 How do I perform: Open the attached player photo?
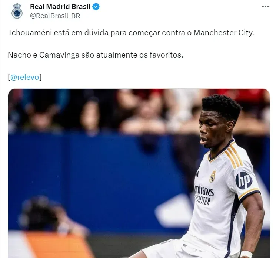click(139, 173)
